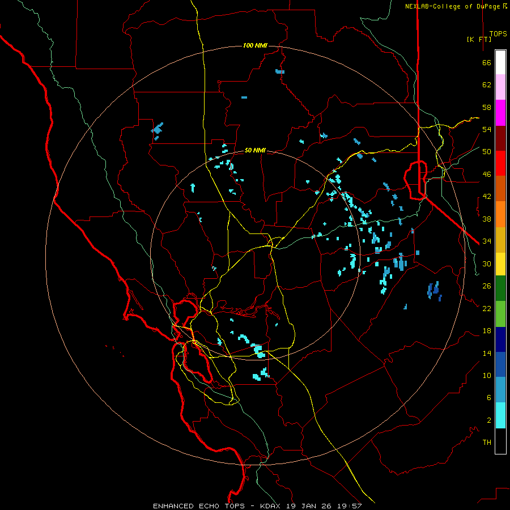Click the 18 legend value label

(x=487, y=331)
